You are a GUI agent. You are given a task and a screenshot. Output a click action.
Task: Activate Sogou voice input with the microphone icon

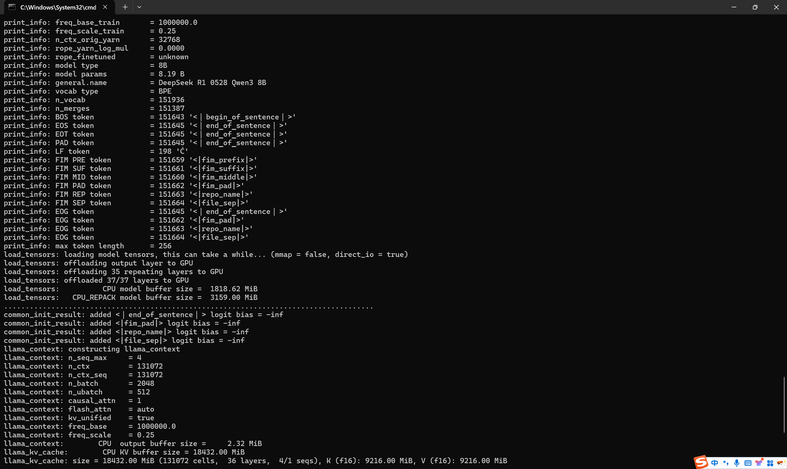(x=737, y=463)
